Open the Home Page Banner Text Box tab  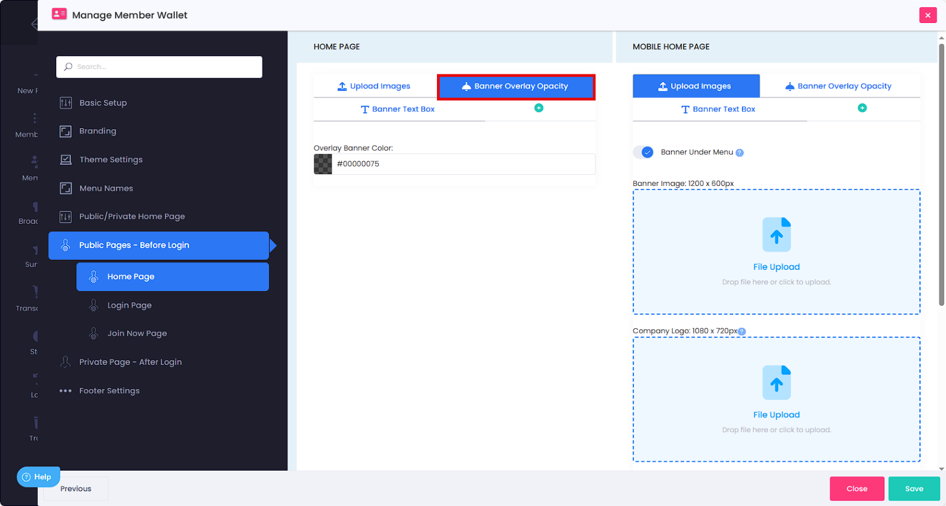399,109
